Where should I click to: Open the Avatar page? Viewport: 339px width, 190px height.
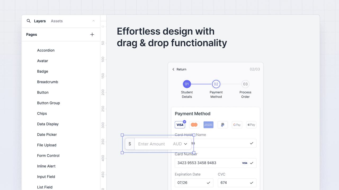(x=43, y=61)
